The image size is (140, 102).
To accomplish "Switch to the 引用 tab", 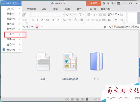I will [x=44, y=9].
